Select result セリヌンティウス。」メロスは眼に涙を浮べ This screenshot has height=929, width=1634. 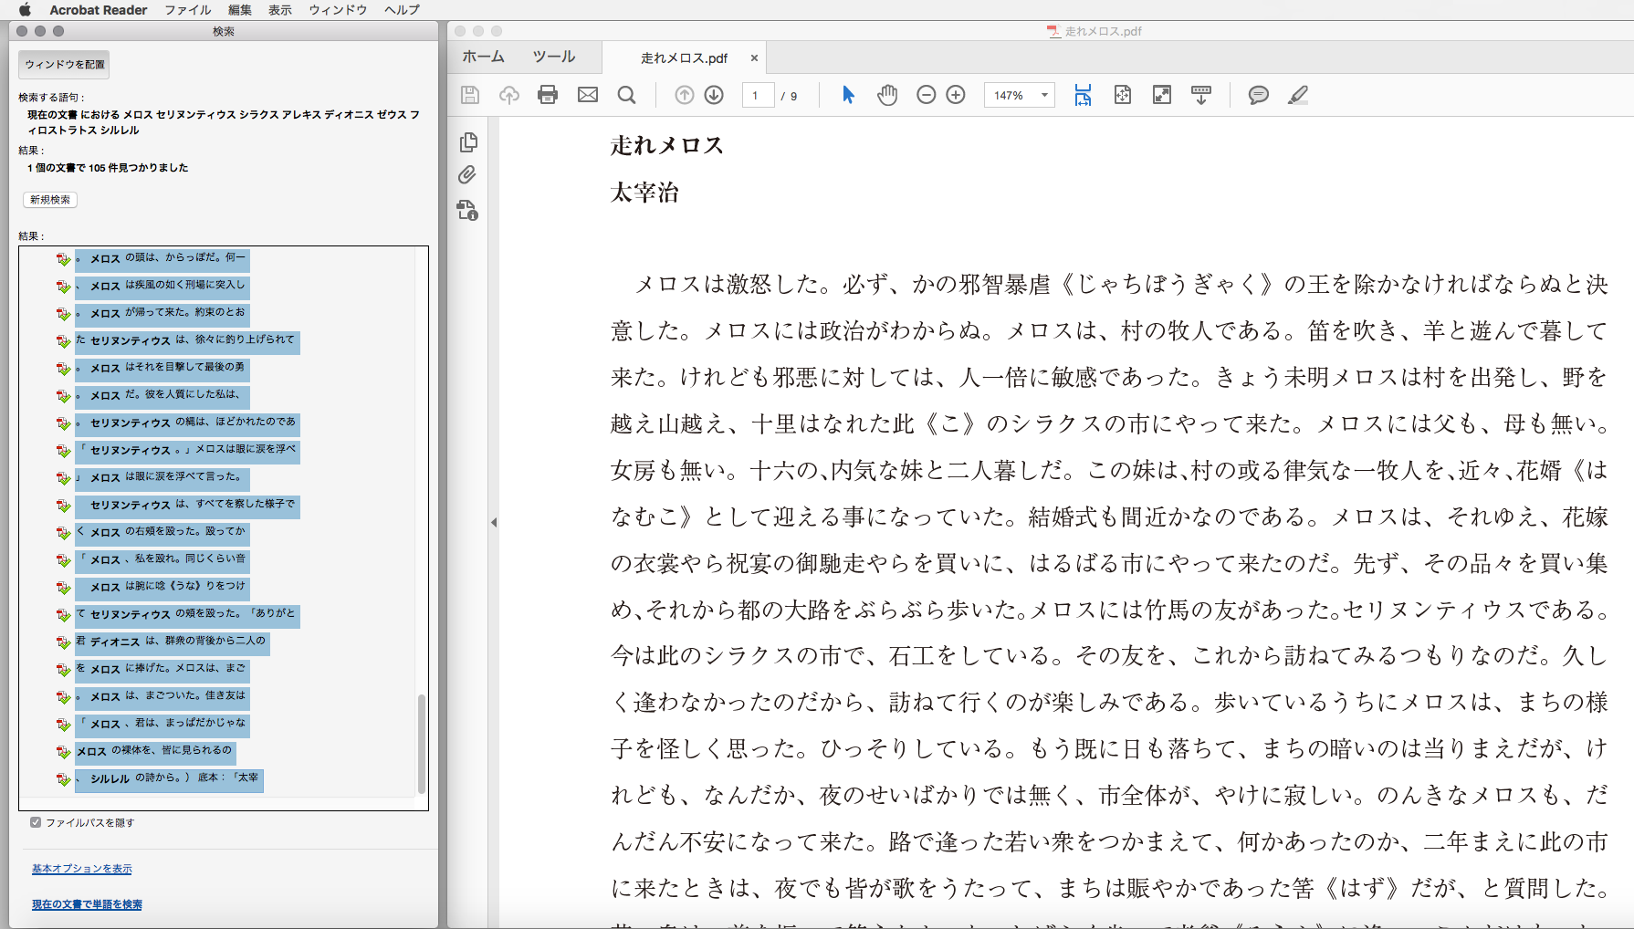(x=187, y=451)
